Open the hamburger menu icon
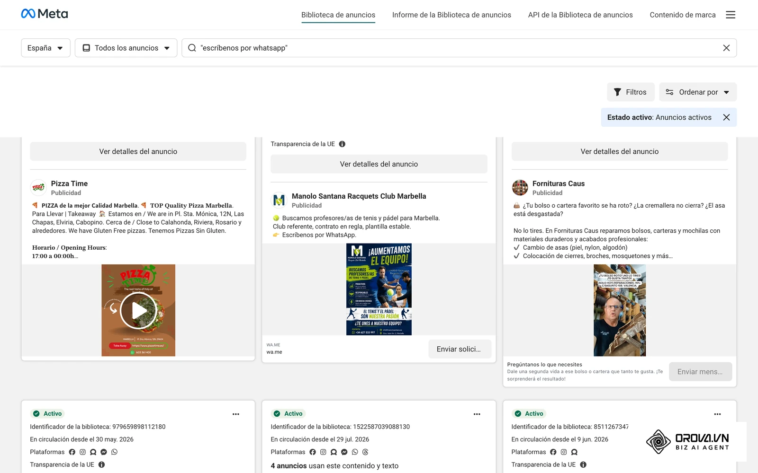The image size is (758, 473). [731, 15]
